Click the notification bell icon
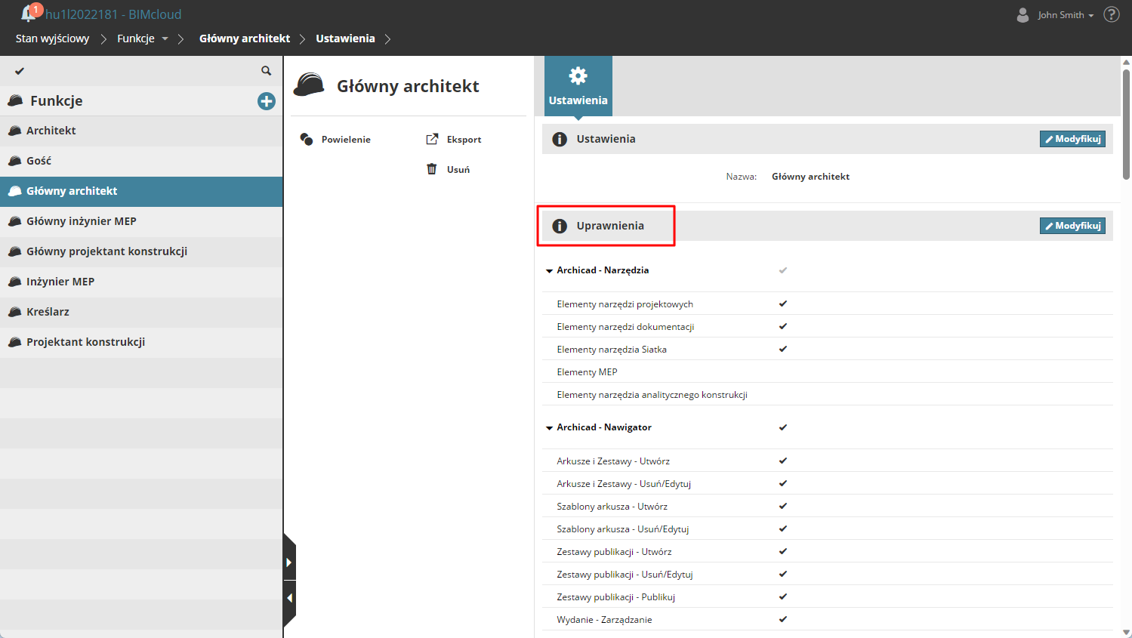The height and width of the screenshot is (638, 1132). [x=29, y=14]
